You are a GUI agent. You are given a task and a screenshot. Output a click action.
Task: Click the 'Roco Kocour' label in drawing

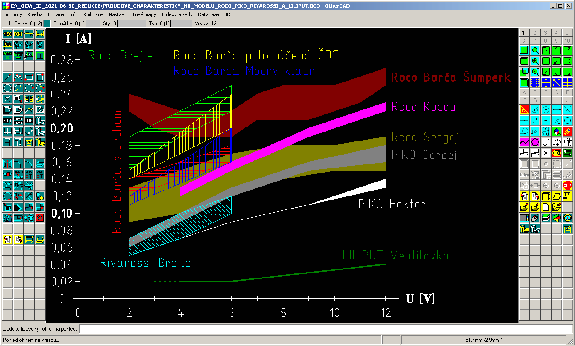(x=426, y=107)
